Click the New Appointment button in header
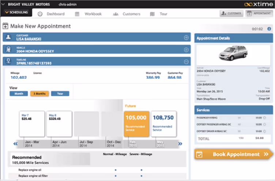 (x=259, y=13)
